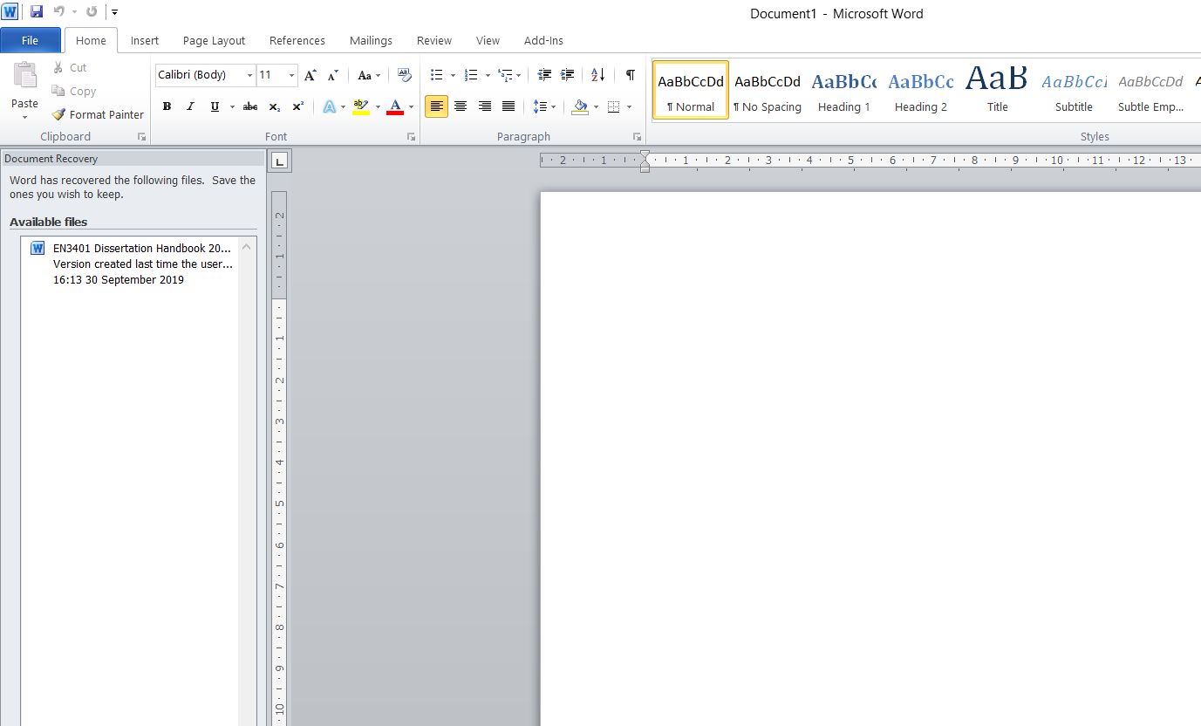The width and height of the screenshot is (1201, 726).
Task: Toggle Show/Hide paragraph marks
Action: (x=630, y=75)
